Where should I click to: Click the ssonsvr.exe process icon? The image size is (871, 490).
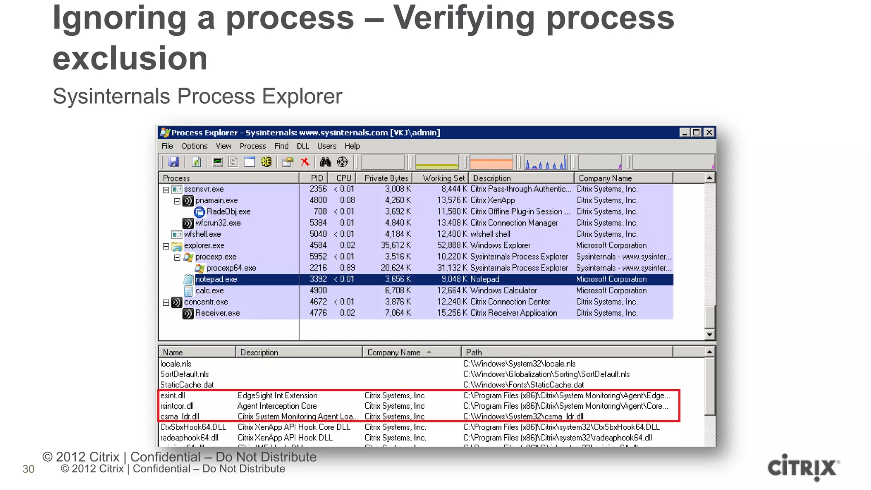pos(177,189)
